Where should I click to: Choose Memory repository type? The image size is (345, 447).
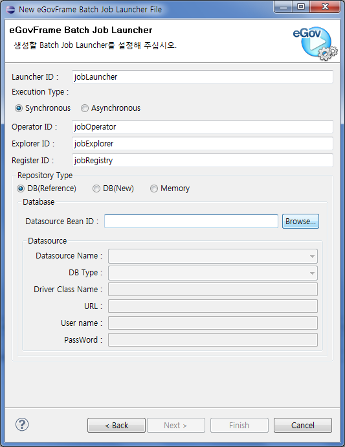[170, 189]
